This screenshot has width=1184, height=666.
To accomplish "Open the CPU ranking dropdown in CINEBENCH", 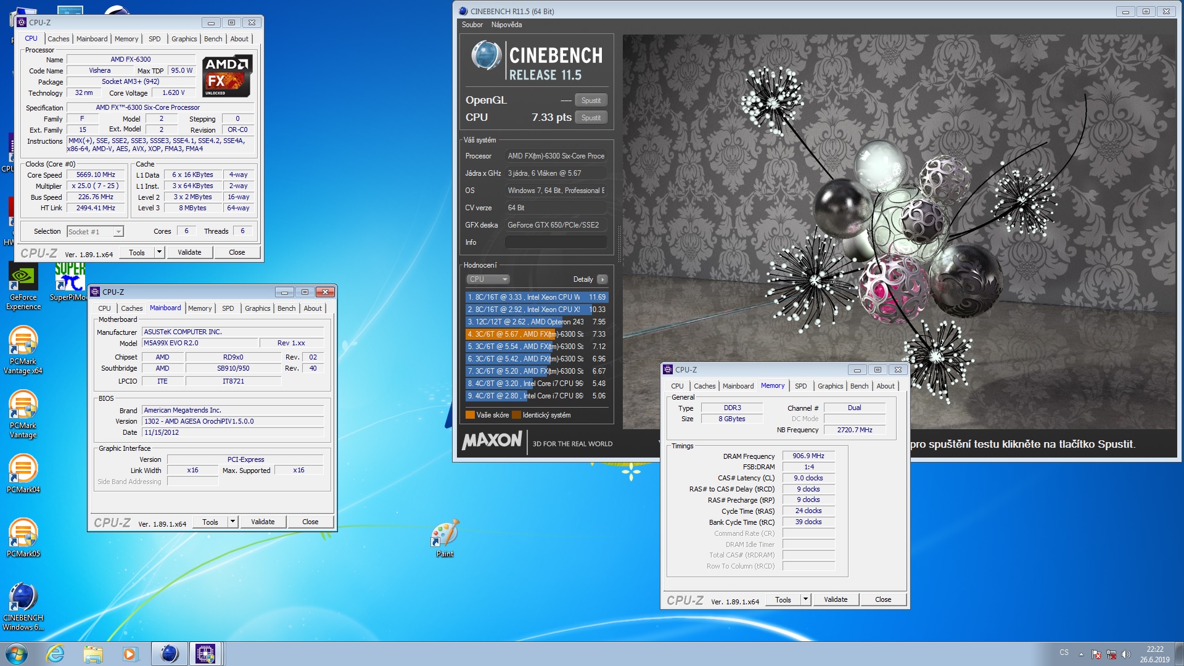I will point(487,279).
